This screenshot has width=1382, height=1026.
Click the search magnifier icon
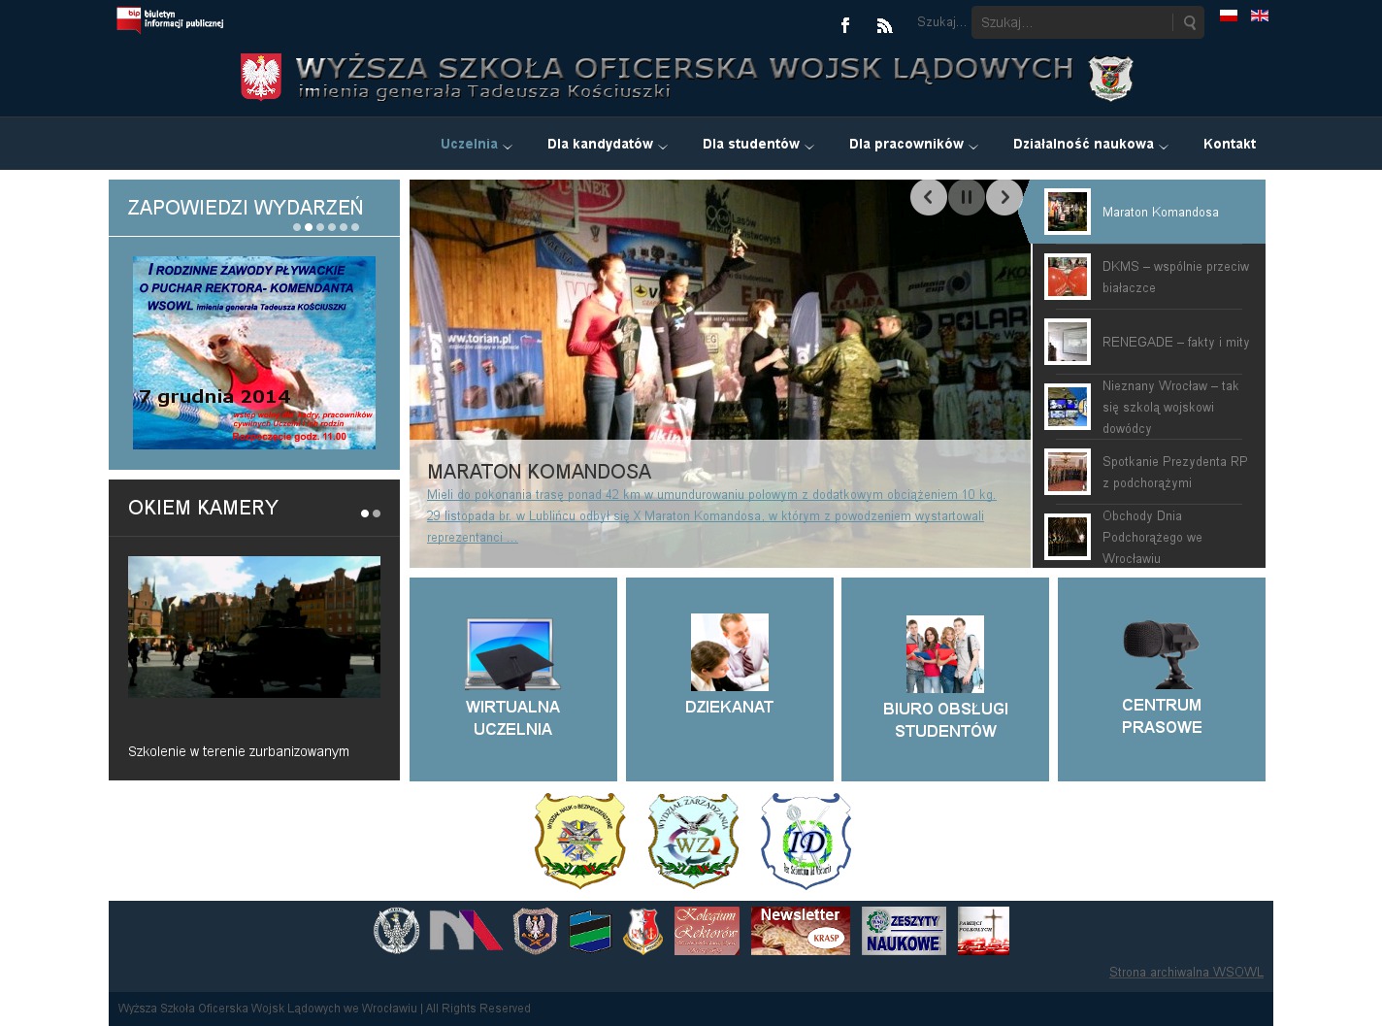1189,22
